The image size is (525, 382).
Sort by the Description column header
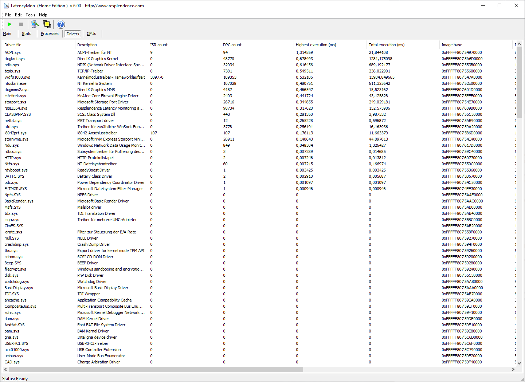(111, 45)
